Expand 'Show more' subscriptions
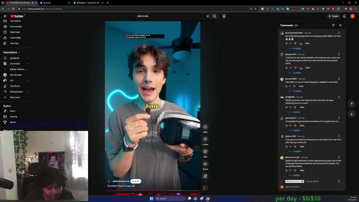This screenshot has height=202, width=359. tap(15, 97)
